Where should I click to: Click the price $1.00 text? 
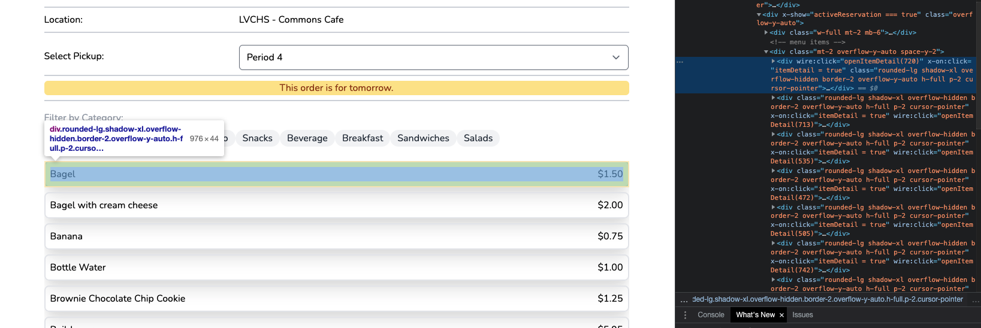click(x=610, y=268)
